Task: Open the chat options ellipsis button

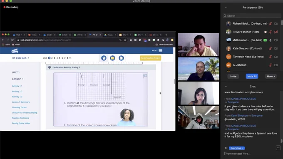Action: pos(278,148)
